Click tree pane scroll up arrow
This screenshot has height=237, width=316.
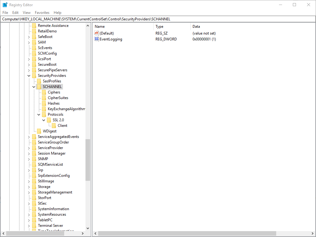tap(88, 26)
